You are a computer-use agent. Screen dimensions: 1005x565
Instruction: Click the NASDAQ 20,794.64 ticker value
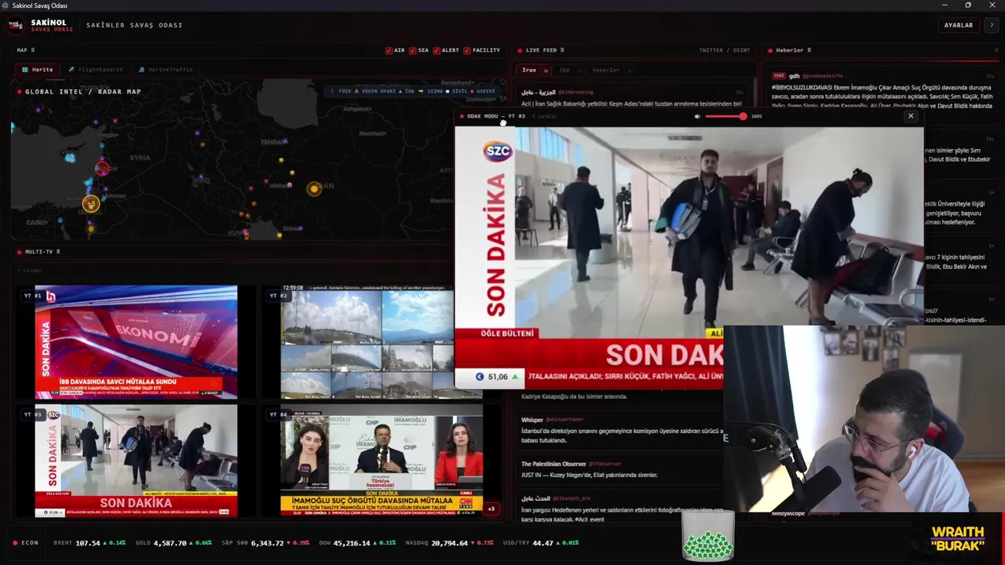(451, 543)
